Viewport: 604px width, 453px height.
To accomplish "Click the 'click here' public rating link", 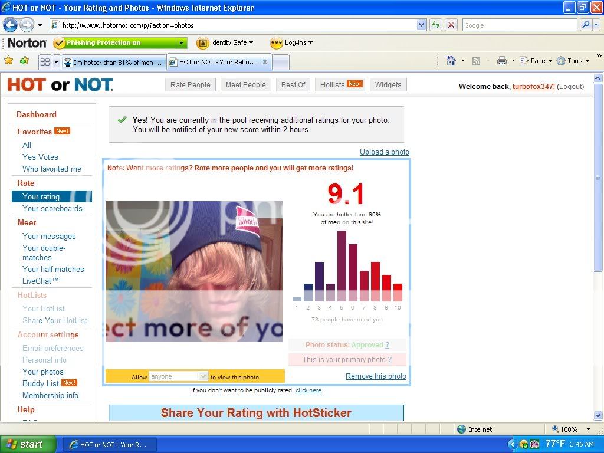I will pyautogui.click(x=308, y=390).
